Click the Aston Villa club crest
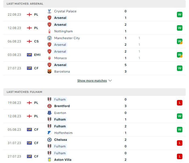189x163 pixels. [x=49, y=160]
